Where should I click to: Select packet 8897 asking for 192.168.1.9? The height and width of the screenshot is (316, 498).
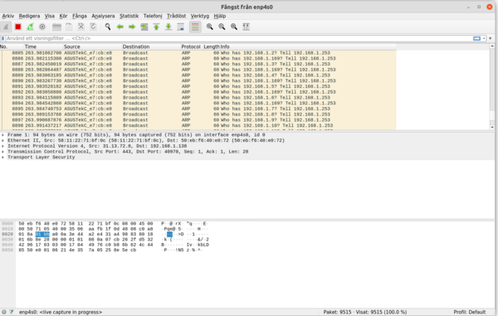tap(198, 120)
